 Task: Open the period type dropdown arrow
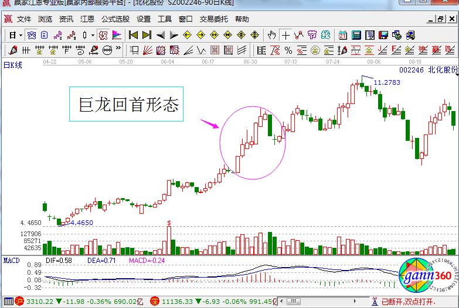(19, 35)
